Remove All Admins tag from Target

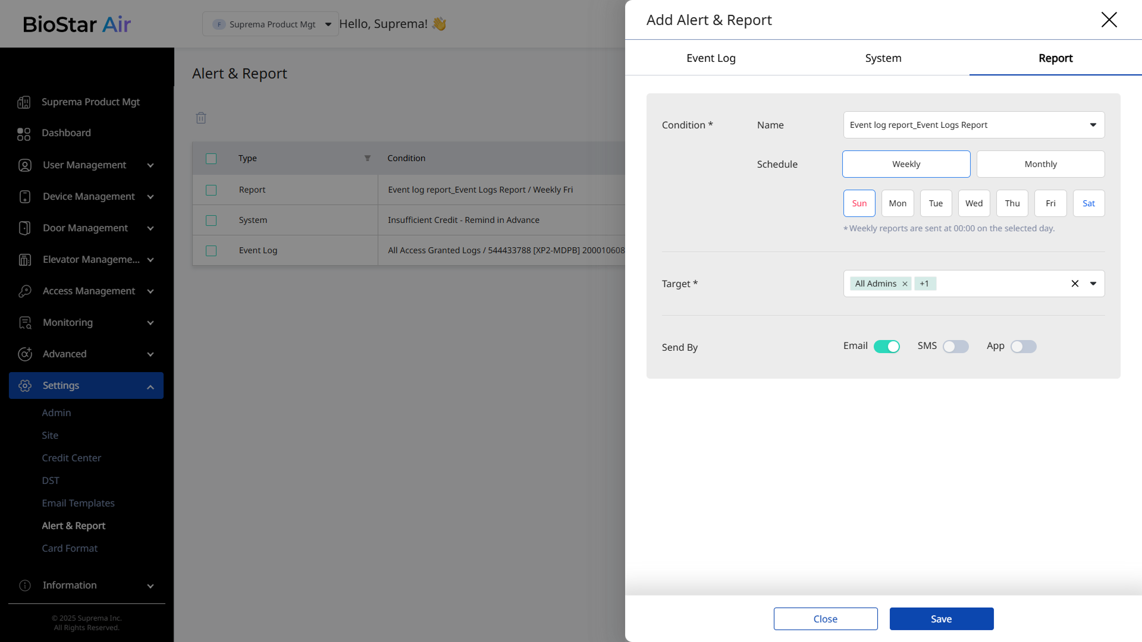(905, 284)
